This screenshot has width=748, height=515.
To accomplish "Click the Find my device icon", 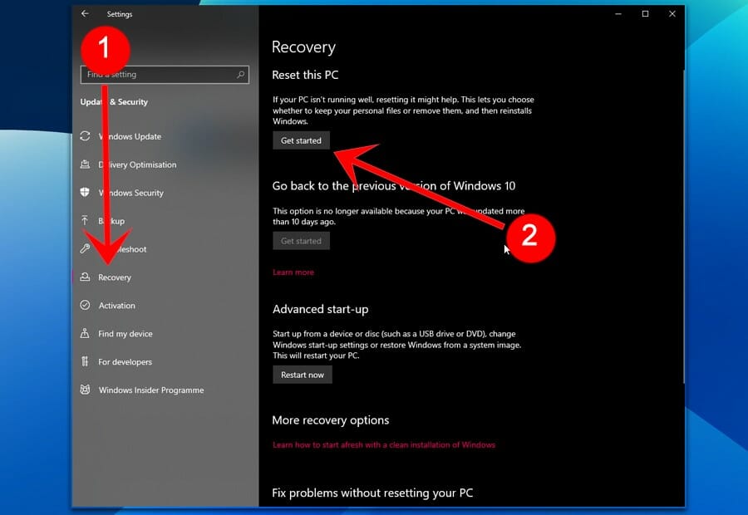I will pyautogui.click(x=85, y=333).
